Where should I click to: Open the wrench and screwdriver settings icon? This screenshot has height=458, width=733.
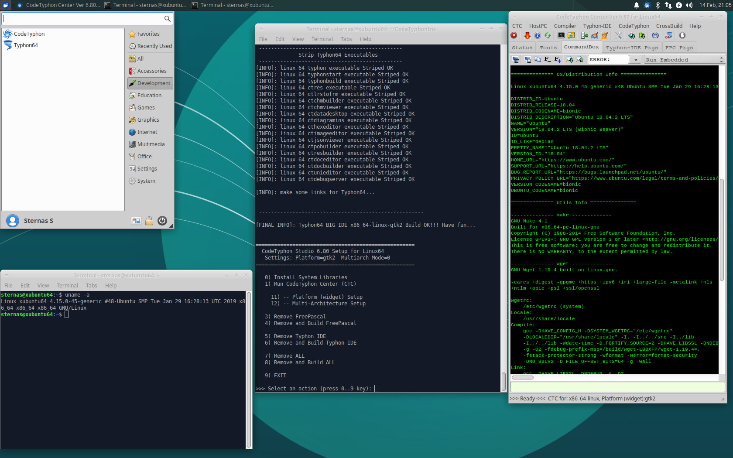click(x=618, y=35)
